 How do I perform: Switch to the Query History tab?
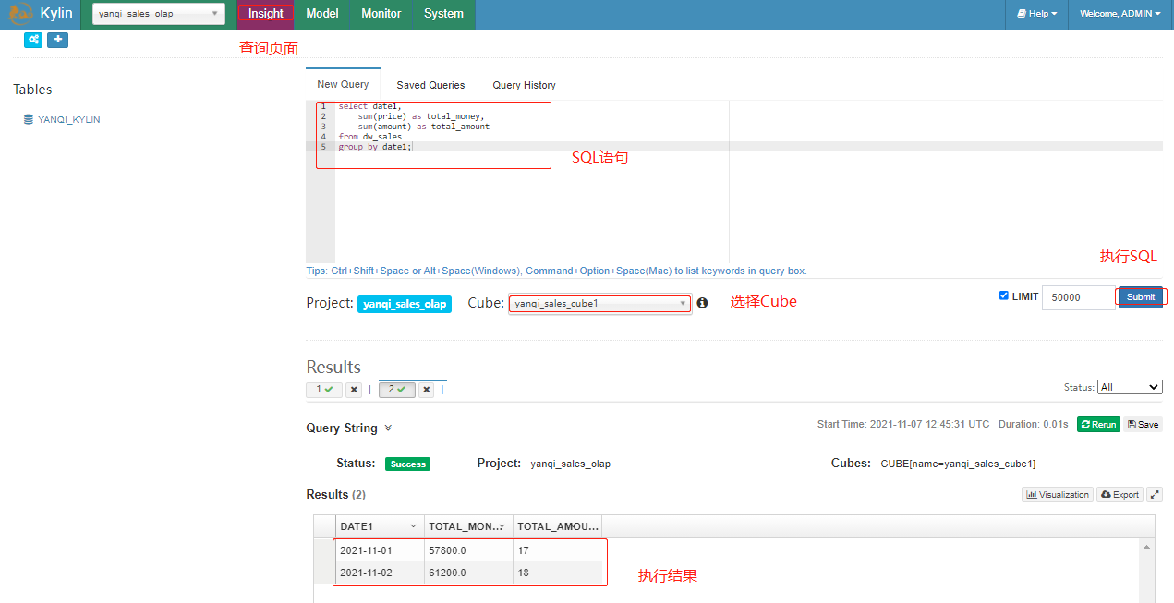(x=524, y=85)
